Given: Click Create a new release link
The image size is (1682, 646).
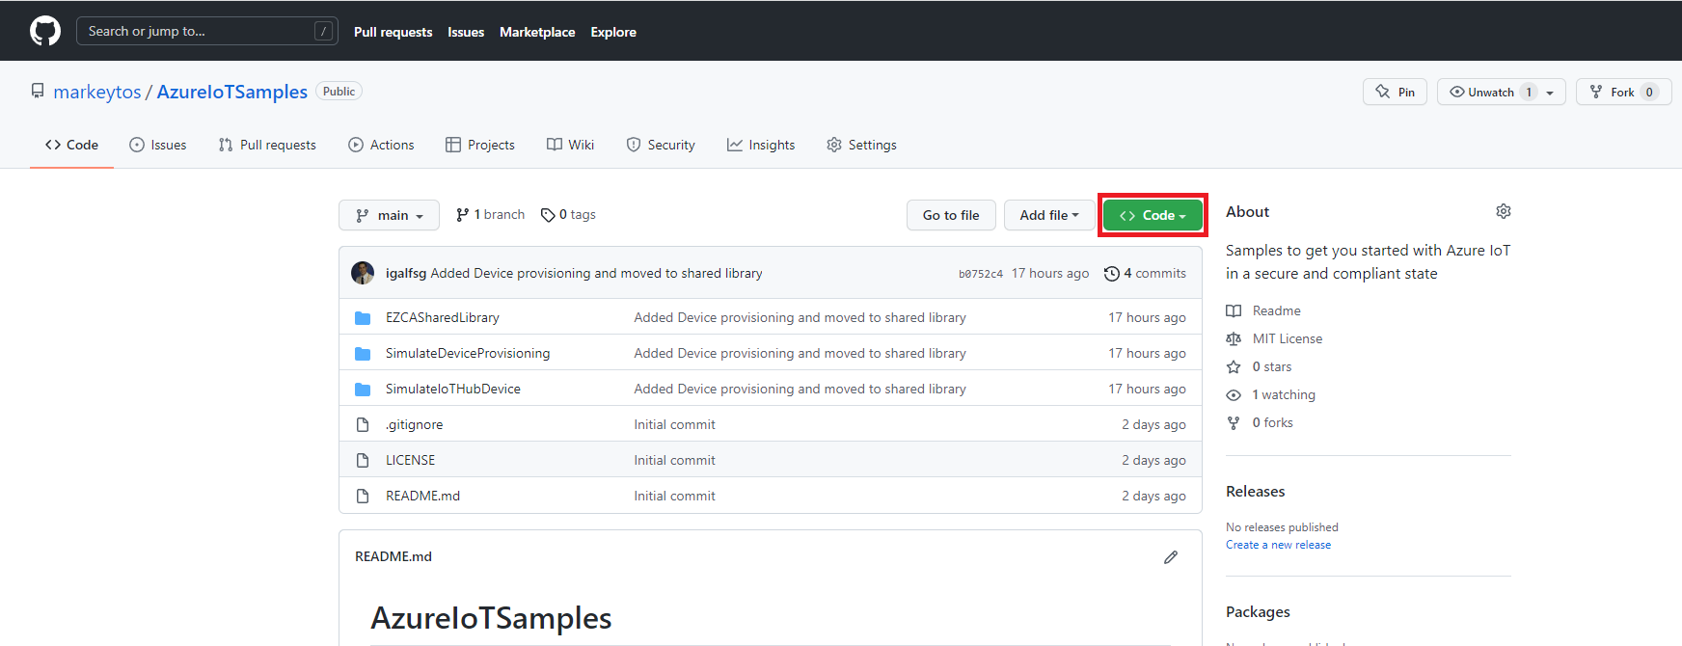Looking at the screenshot, I should (x=1278, y=545).
